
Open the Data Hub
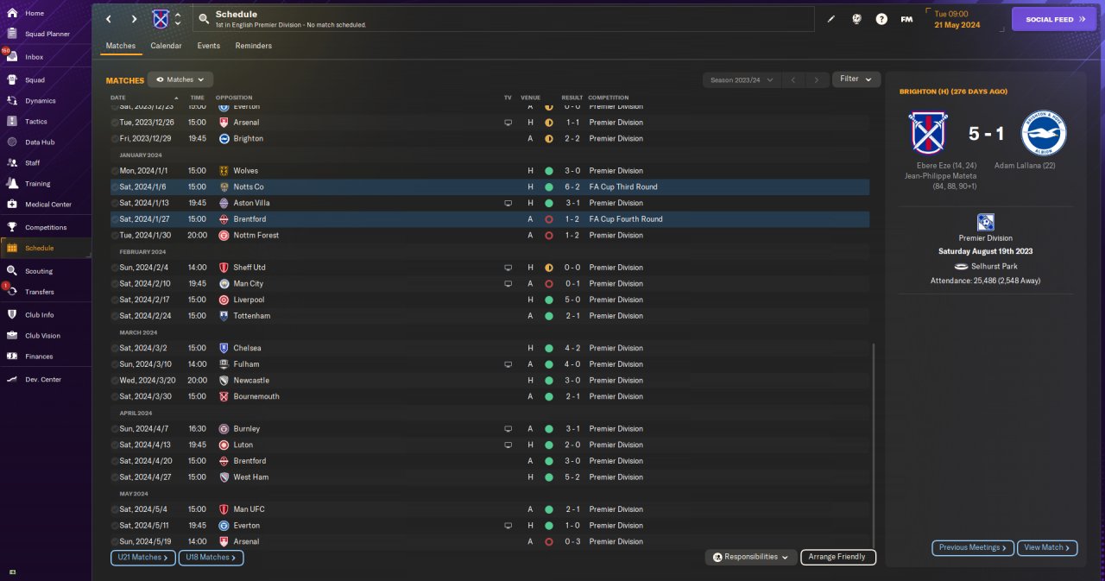tap(40, 142)
